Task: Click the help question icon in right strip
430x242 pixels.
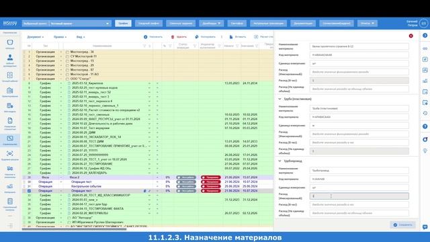Action: pyautogui.click(x=425, y=126)
